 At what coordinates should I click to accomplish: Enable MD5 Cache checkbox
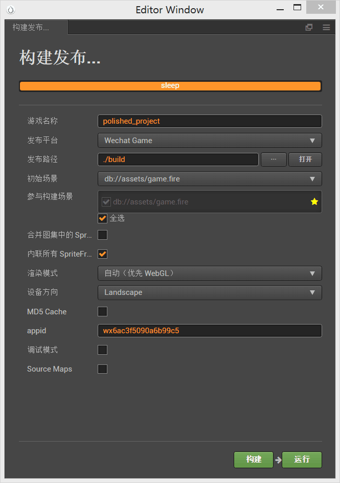[x=103, y=311]
